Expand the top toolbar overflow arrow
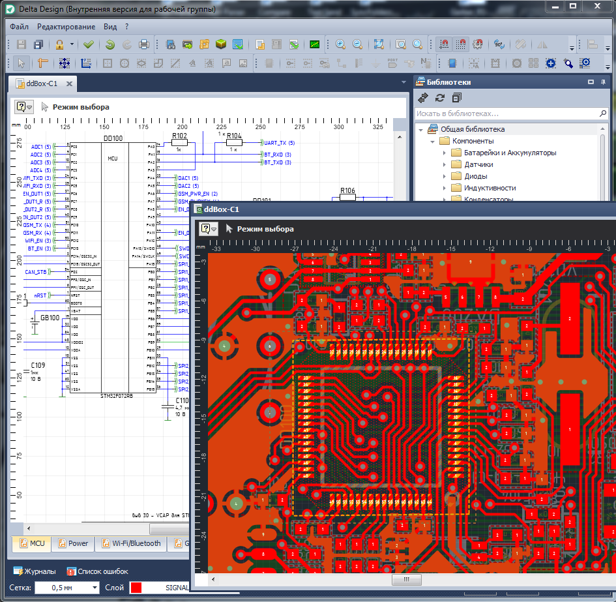Screen dimensions: 616x602 pos(572,48)
